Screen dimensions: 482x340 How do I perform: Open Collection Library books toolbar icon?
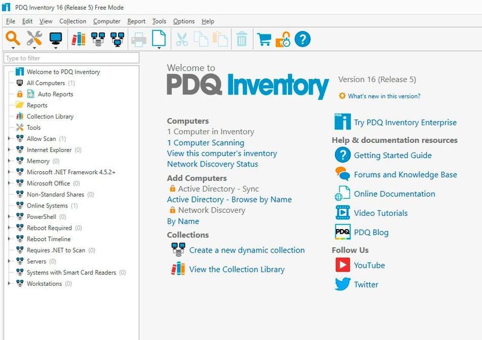click(79, 39)
